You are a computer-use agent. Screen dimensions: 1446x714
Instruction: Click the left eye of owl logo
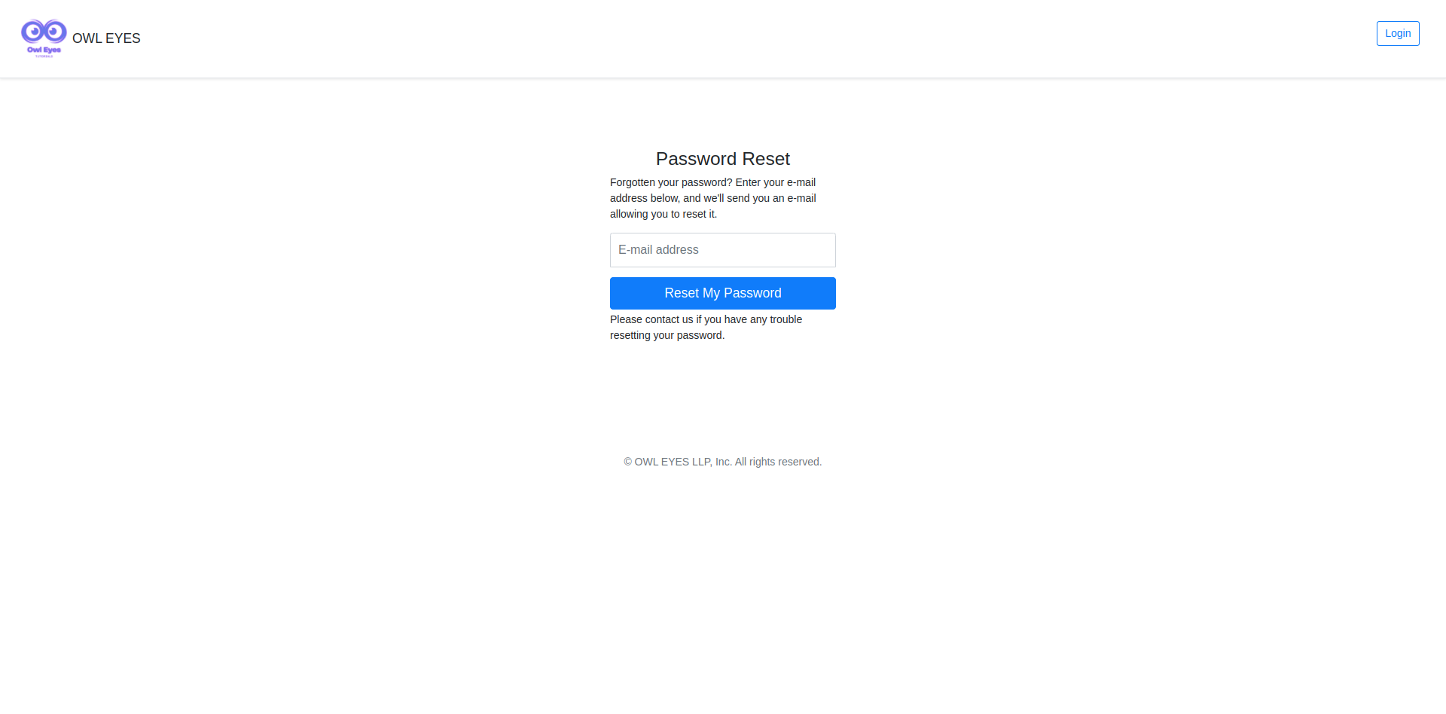(x=33, y=32)
